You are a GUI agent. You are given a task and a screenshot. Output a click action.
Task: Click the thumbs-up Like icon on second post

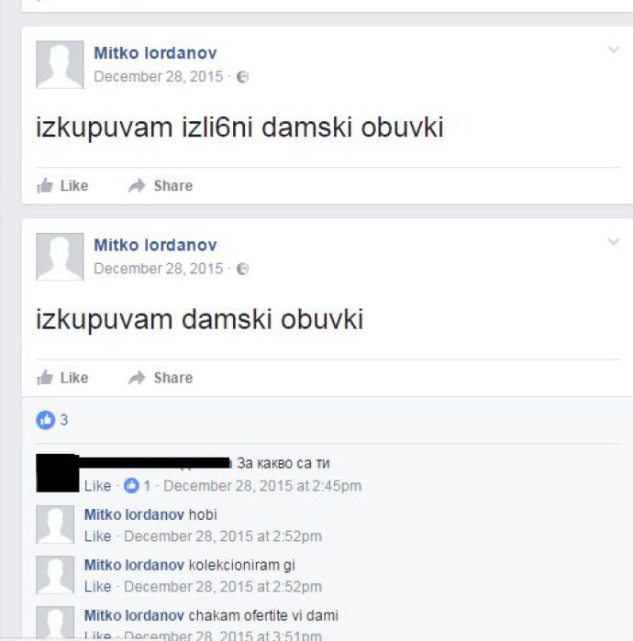click(x=45, y=378)
